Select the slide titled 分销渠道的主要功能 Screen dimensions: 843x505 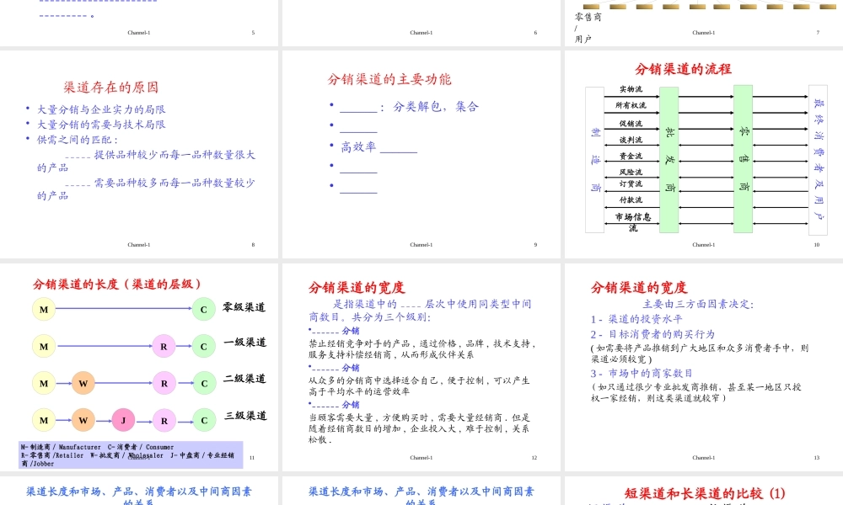point(421,154)
